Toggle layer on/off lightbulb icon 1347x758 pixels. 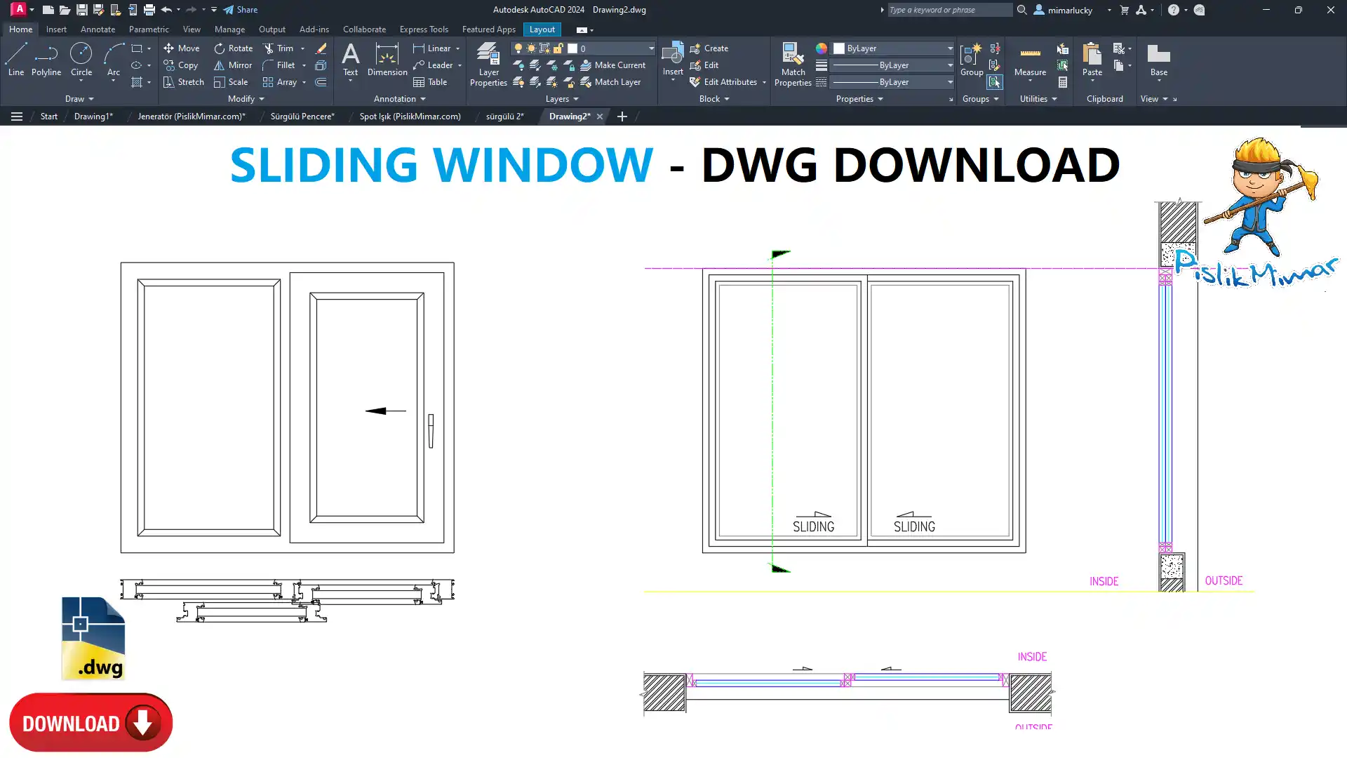[x=518, y=48]
